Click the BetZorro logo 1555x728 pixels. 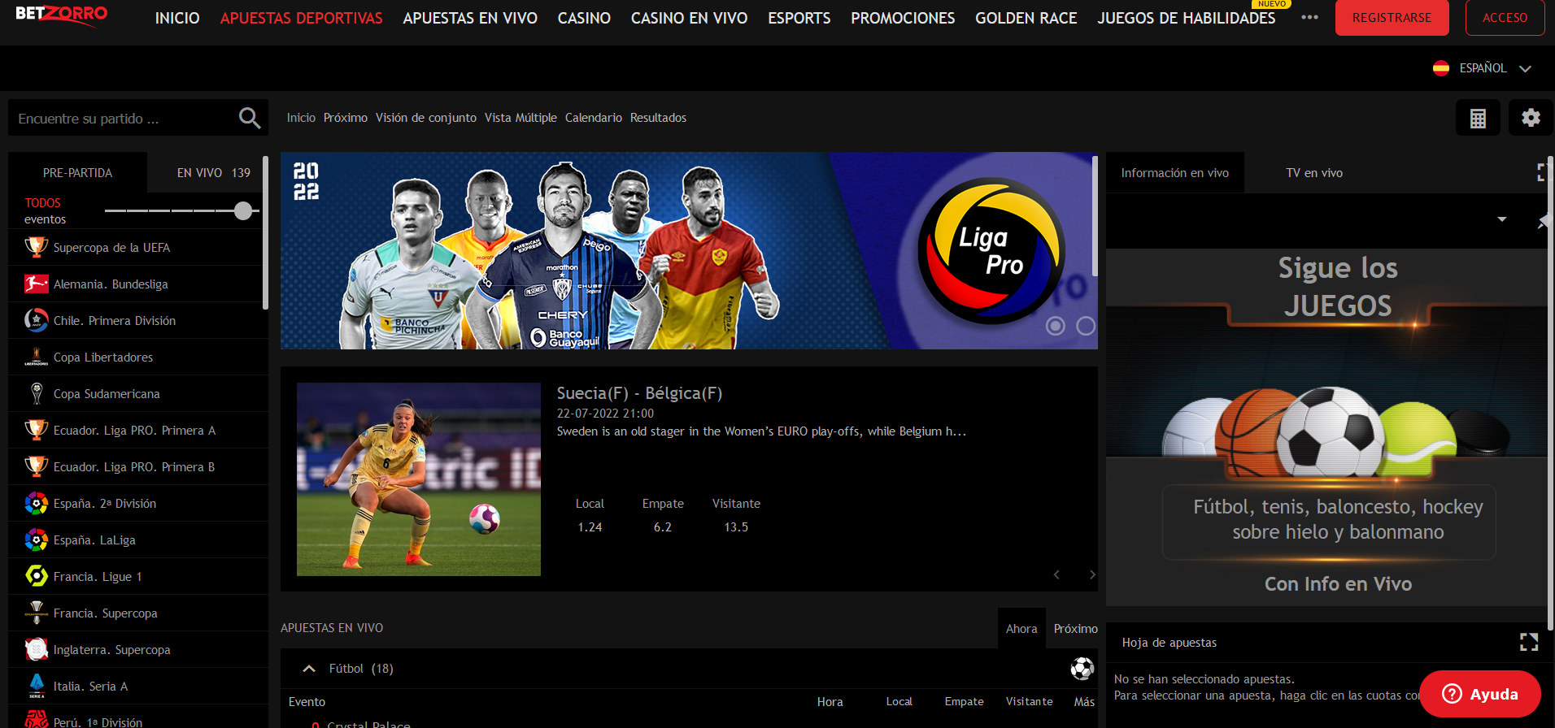pos(62,15)
